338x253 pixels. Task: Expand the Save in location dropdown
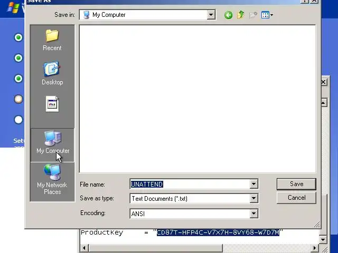[211, 15]
